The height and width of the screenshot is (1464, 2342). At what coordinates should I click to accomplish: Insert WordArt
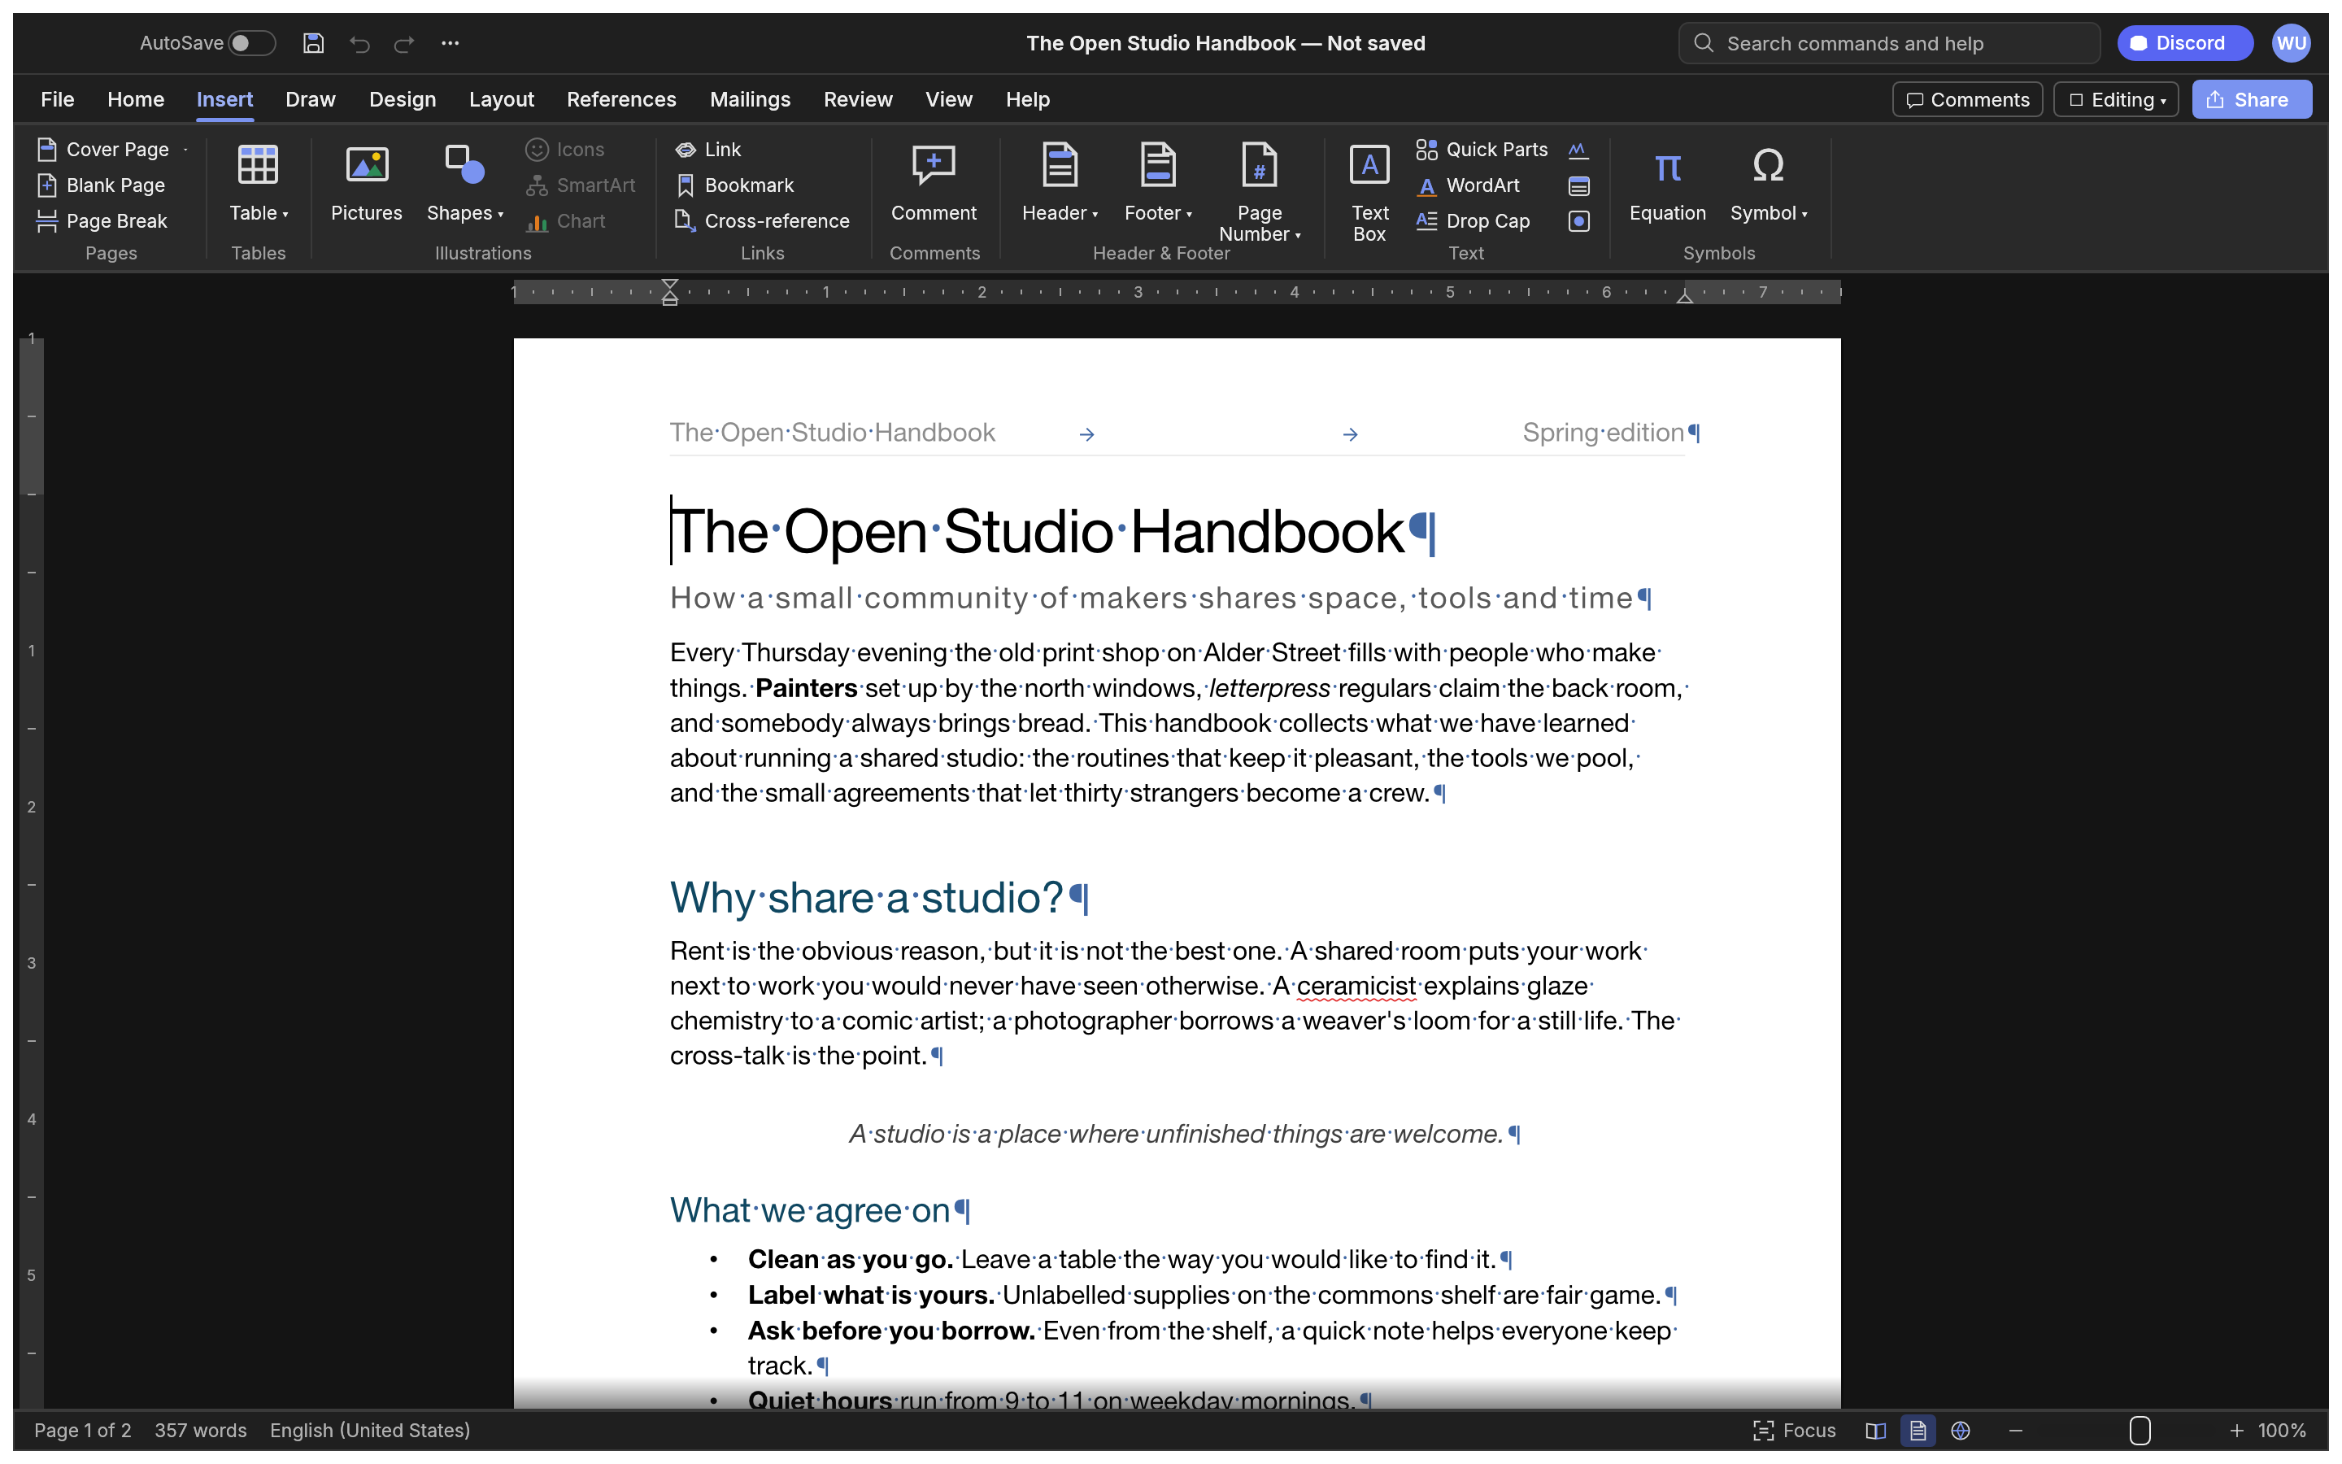pyautogui.click(x=1467, y=185)
